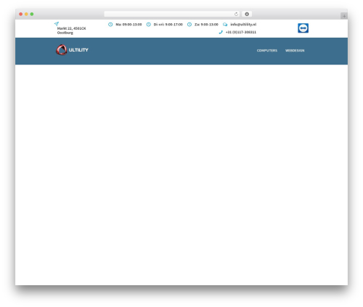The height and width of the screenshot is (307, 363).
Task: Click the clock icon next to Ma: 09:00-13:00
Action: click(x=110, y=25)
